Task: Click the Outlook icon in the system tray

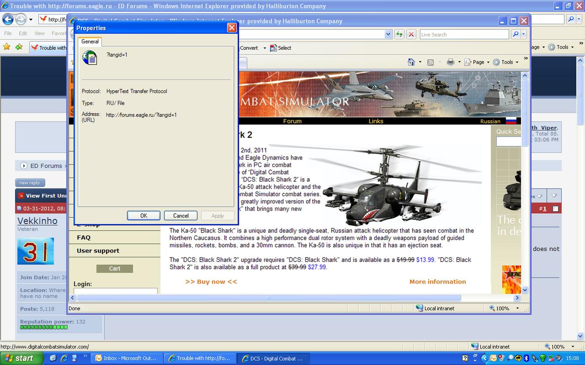Action: [494, 359]
